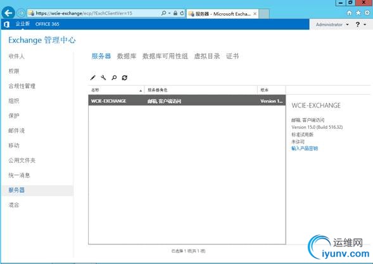Click the pencil edit icon in toolbar
373x264 pixels.
point(93,78)
